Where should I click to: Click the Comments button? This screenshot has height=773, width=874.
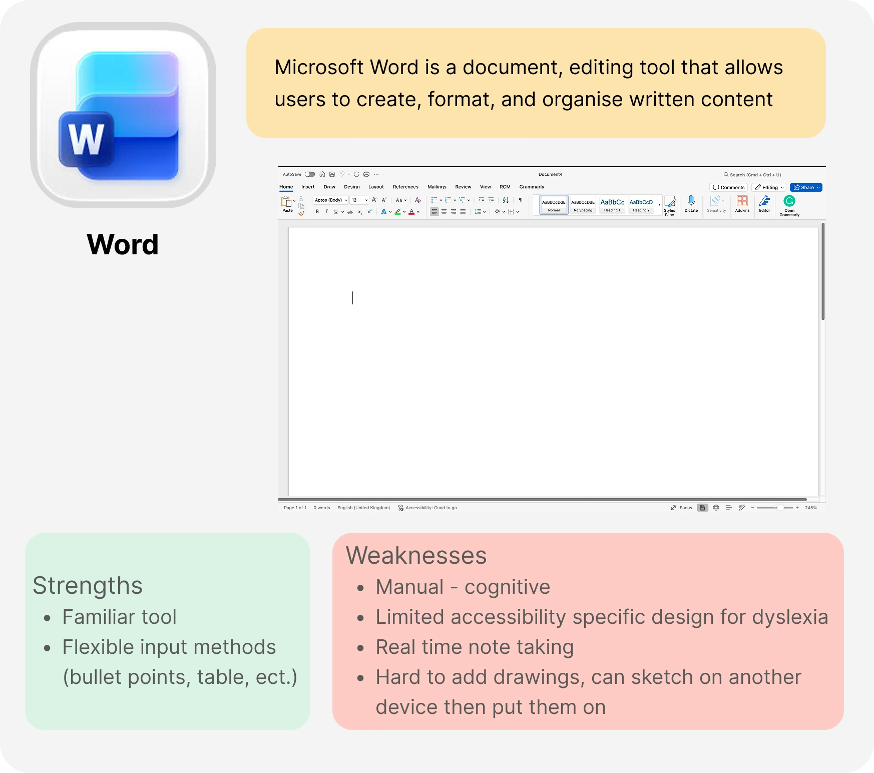pos(729,187)
